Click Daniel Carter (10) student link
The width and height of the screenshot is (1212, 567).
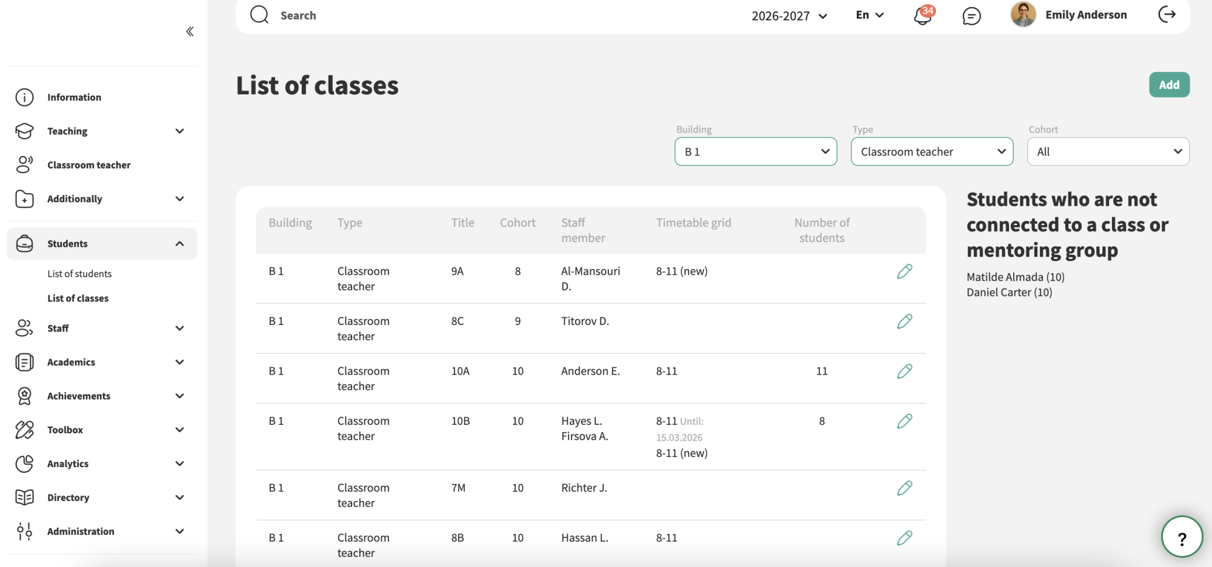1009,292
